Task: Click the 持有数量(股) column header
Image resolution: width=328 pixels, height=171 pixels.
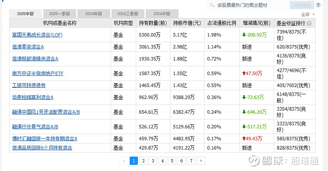Action: (153, 23)
